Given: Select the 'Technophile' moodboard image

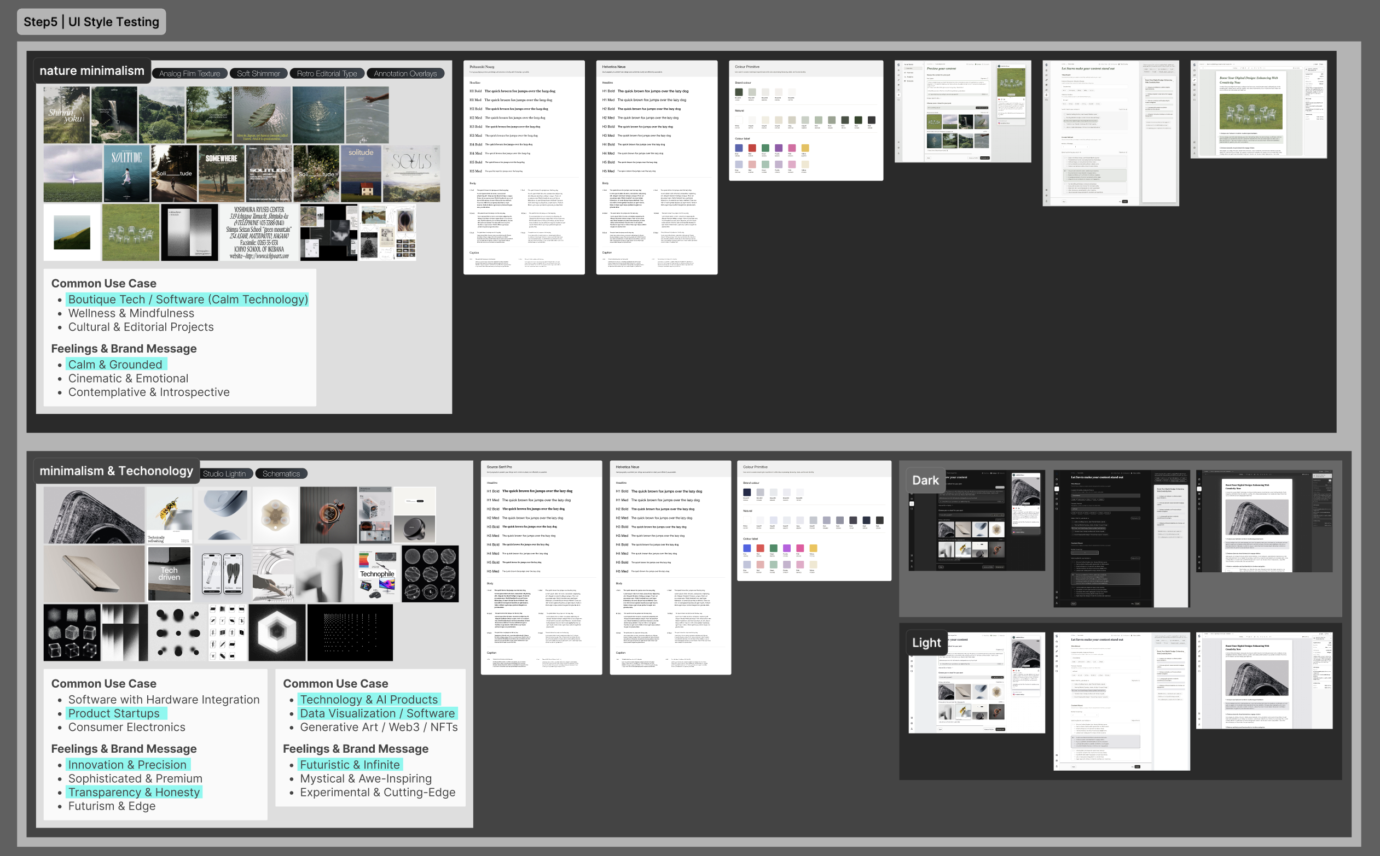Looking at the screenshot, I should [377, 573].
